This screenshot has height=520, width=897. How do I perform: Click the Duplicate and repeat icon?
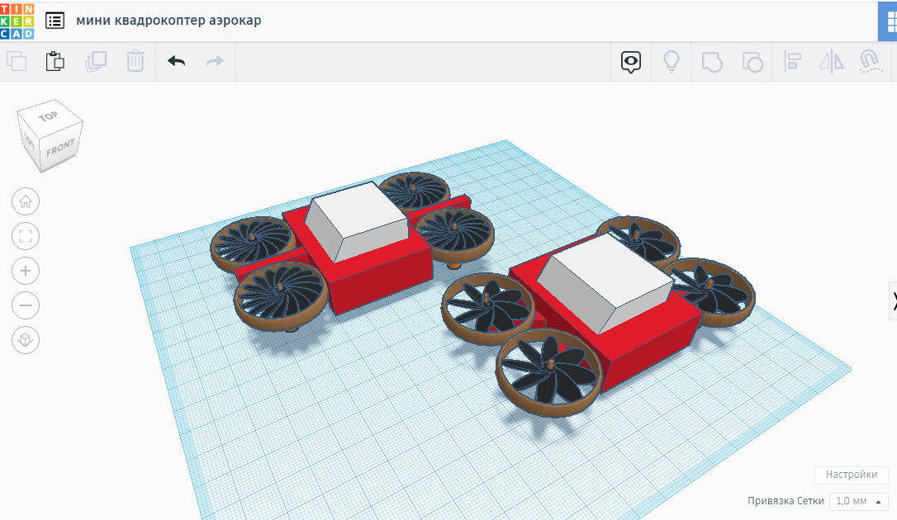(96, 61)
